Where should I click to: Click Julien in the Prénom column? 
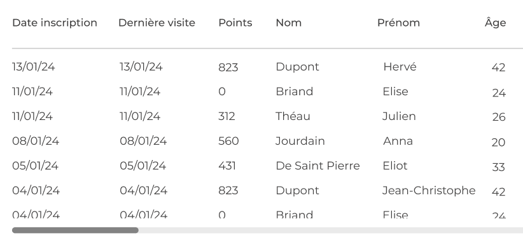[399, 116]
